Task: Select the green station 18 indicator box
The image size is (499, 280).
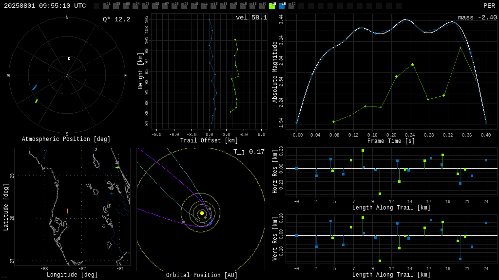Action: point(272,6)
